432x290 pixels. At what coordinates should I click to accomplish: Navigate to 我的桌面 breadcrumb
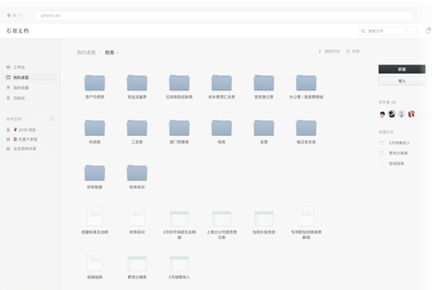(86, 52)
